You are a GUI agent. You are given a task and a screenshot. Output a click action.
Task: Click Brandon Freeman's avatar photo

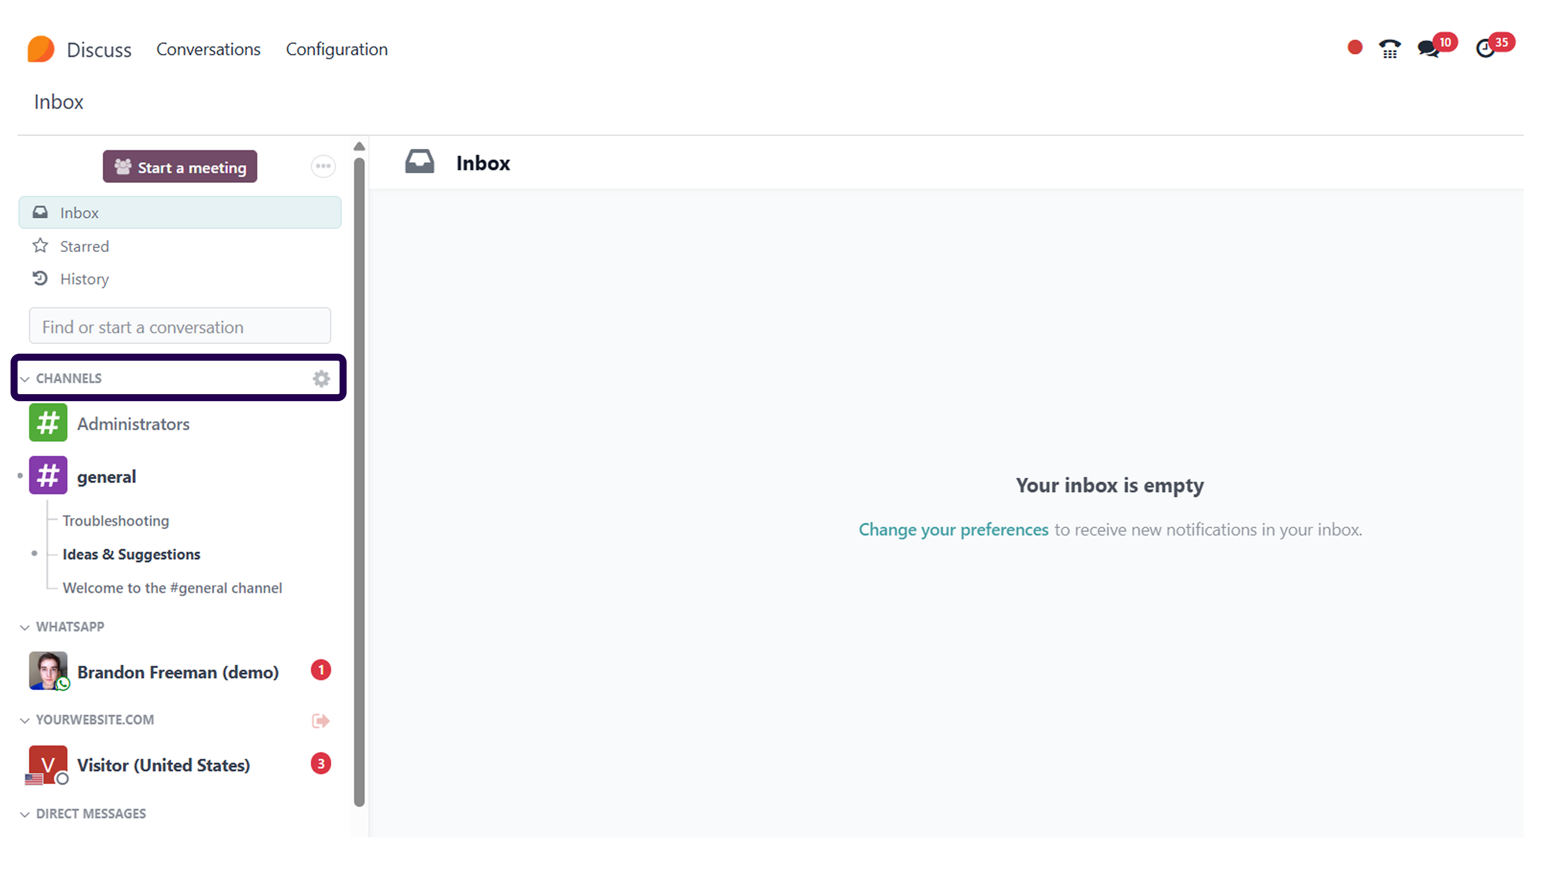pyautogui.click(x=48, y=670)
